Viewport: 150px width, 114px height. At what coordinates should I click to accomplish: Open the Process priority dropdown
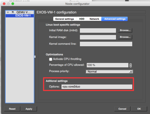coord(109,72)
